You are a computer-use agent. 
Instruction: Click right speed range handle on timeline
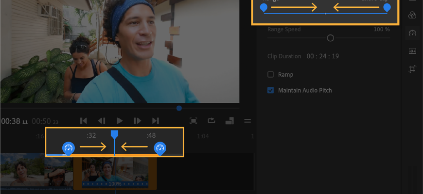160,148
